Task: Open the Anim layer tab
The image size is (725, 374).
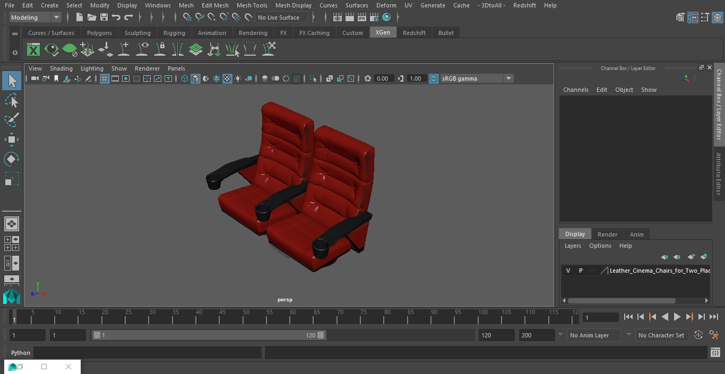Action: click(x=636, y=234)
